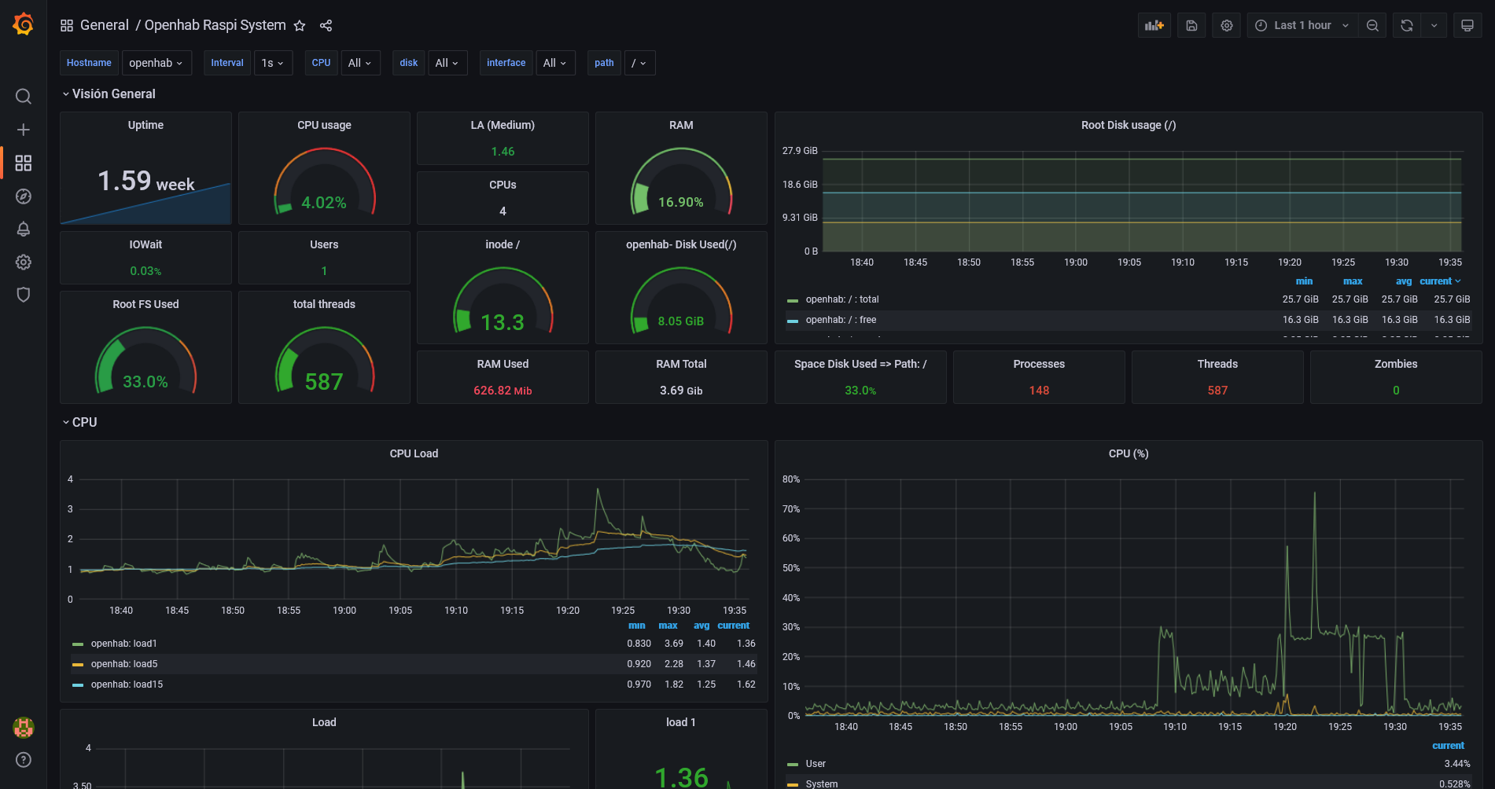Viewport: 1495px width, 789px height.
Task: Click the yellow load5 legend color swatch
Action: pos(78,665)
